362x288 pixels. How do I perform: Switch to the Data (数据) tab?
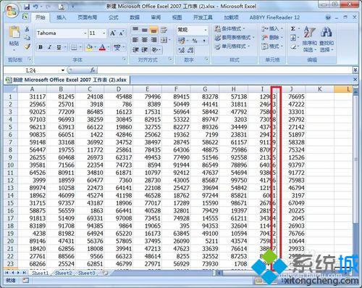135,17
